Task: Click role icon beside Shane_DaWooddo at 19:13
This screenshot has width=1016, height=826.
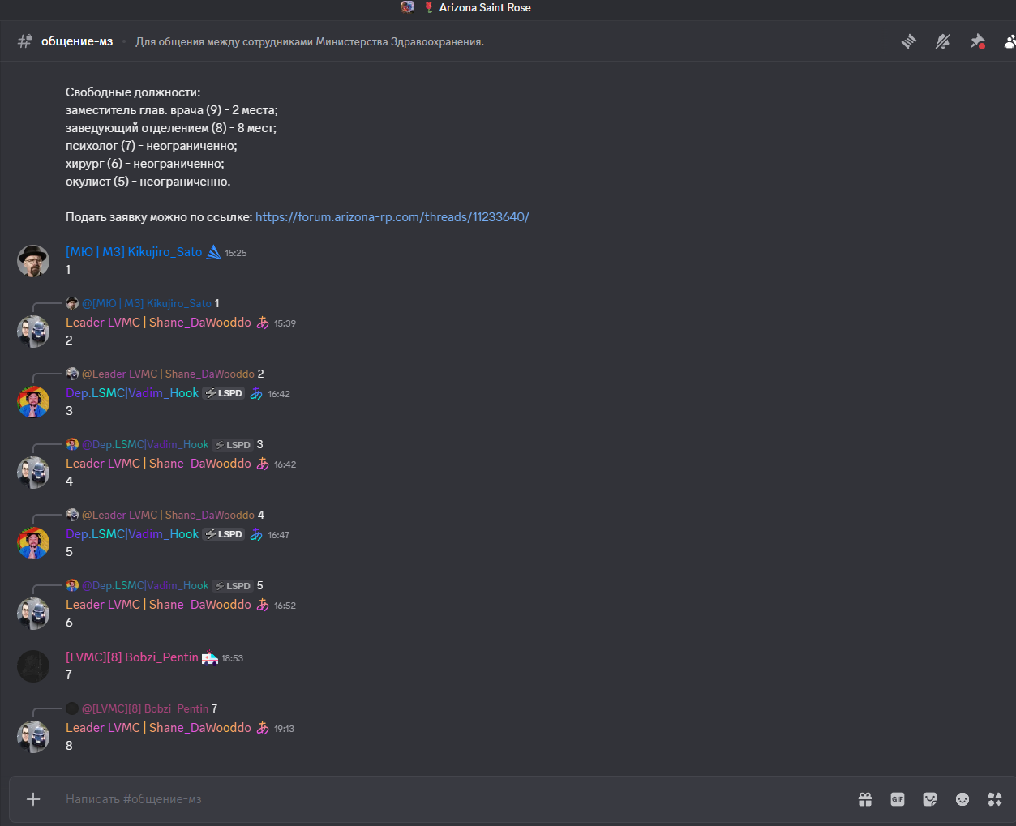Action: pyautogui.click(x=263, y=728)
